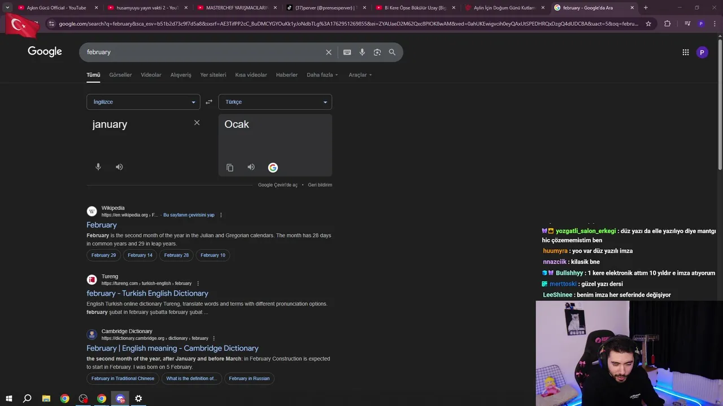
Task: Click the February 28 chip
Action: tap(176, 255)
